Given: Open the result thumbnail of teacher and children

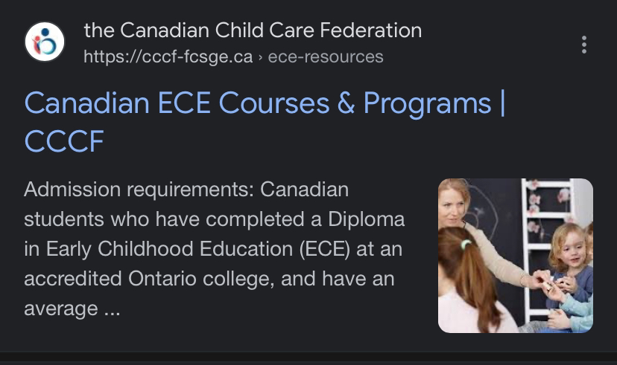Looking at the screenshot, I should click(x=516, y=256).
